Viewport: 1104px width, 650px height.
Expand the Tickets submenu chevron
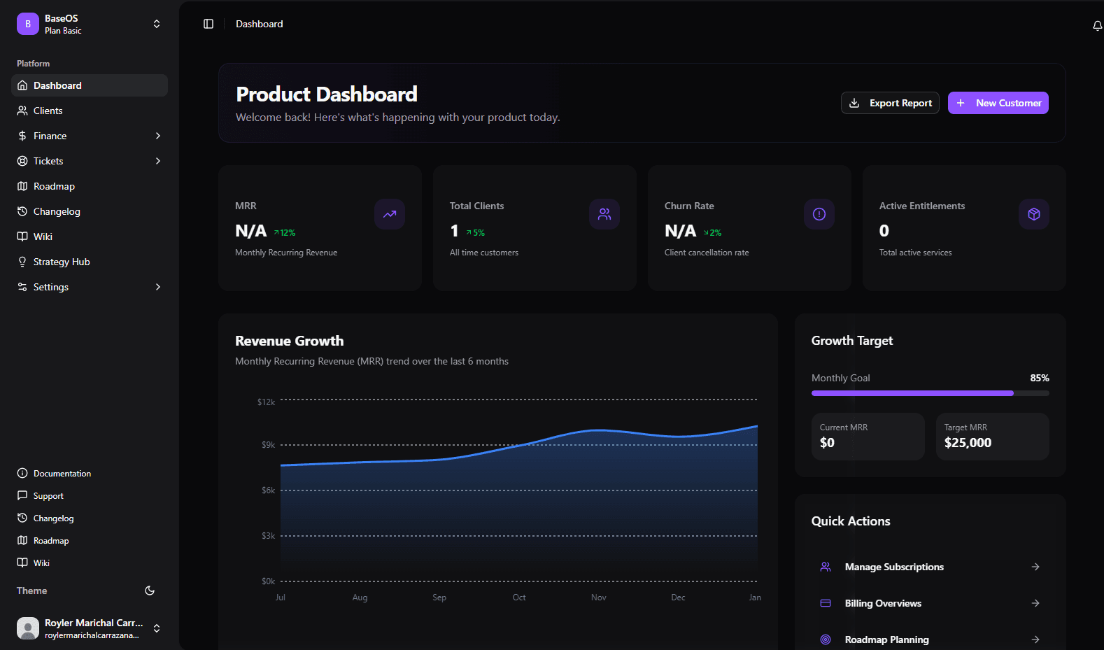(x=158, y=161)
